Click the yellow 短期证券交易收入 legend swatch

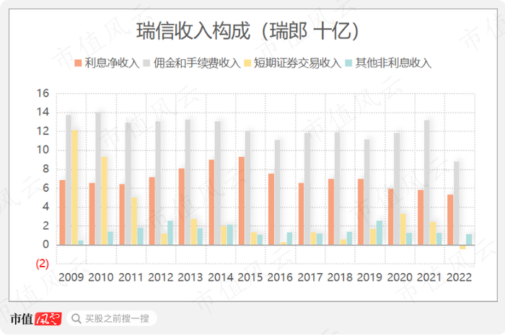[x=247, y=63]
